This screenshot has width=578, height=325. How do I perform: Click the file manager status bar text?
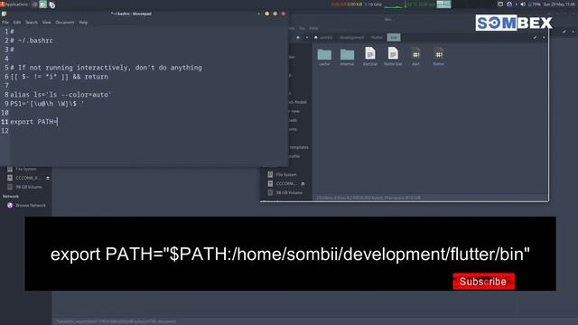pos(368,198)
